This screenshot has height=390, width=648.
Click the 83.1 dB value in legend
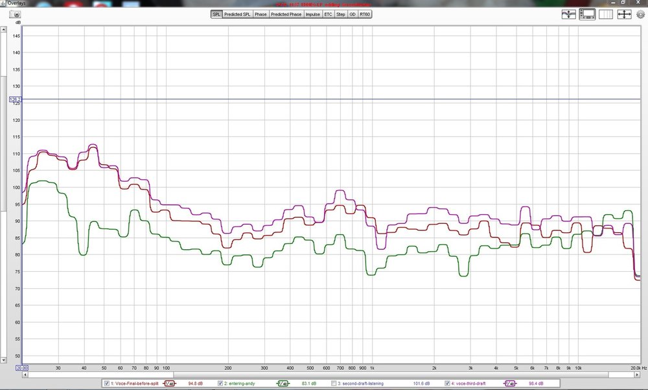coord(309,384)
